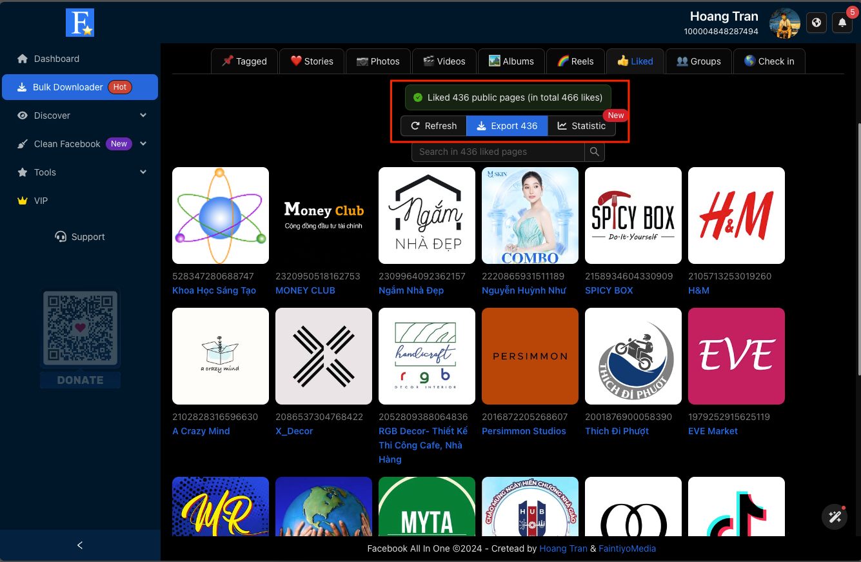861x562 pixels.
Task: Open the magic wand floating button
Action: coord(835,517)
